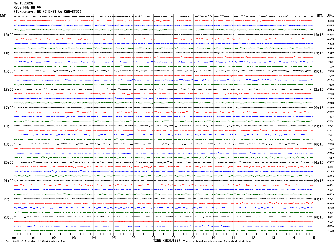Click DC offset value '-7900'
335x245 pixels.
(x=331, y=121)
